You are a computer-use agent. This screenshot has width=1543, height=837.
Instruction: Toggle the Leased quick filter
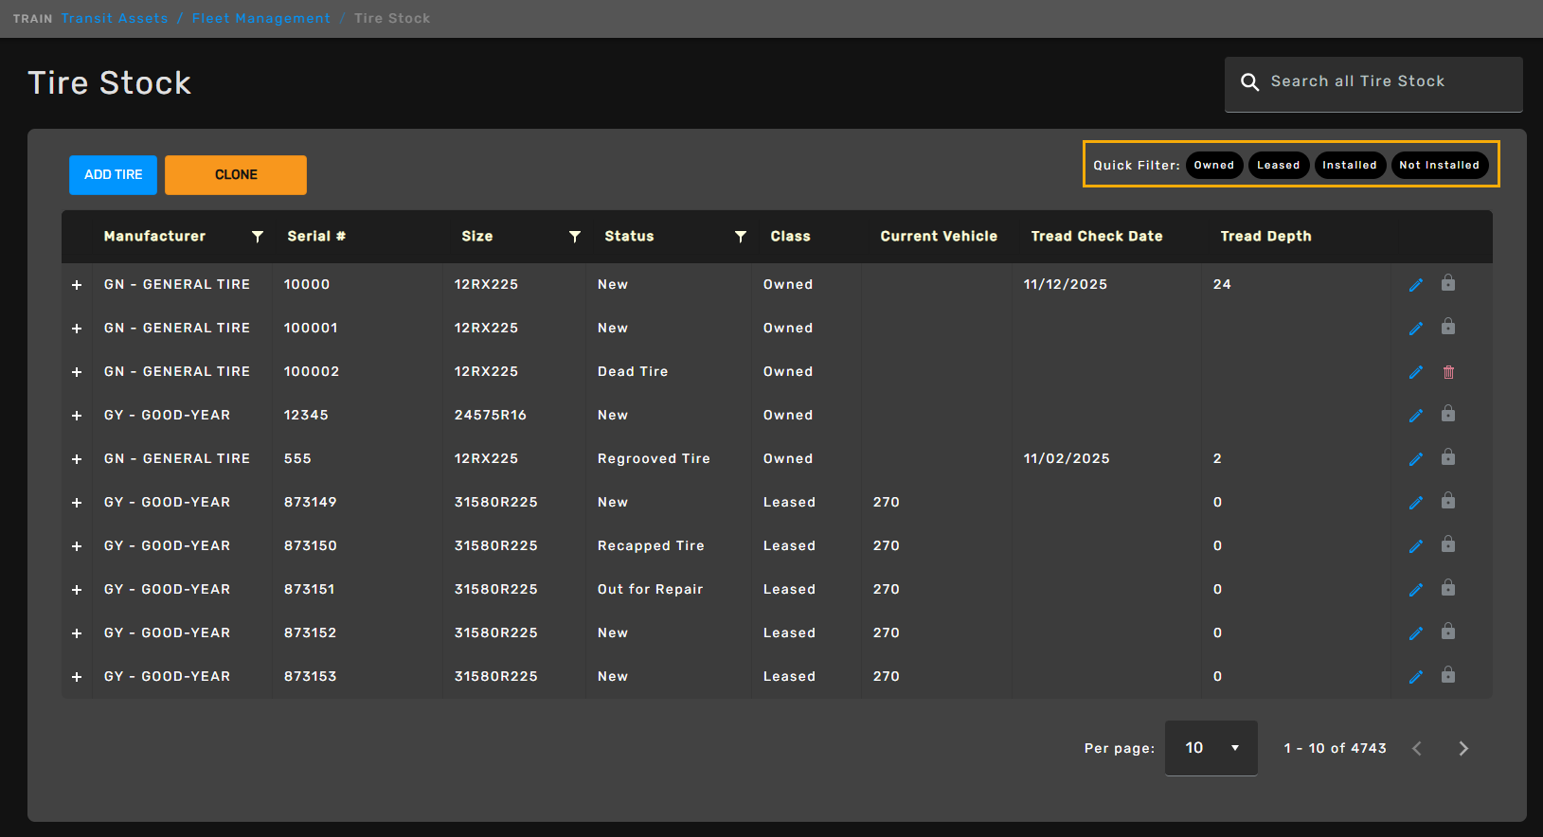click(1278, 166)
